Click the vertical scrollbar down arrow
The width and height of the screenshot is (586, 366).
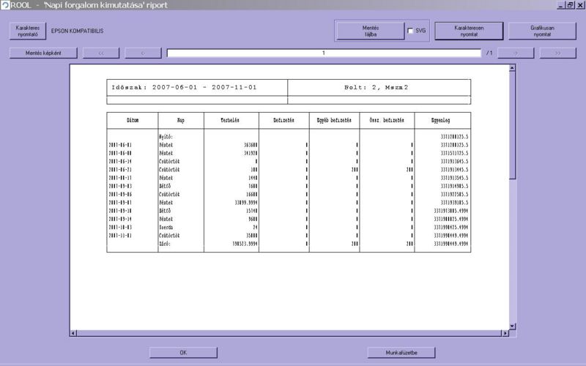(513, 326)
